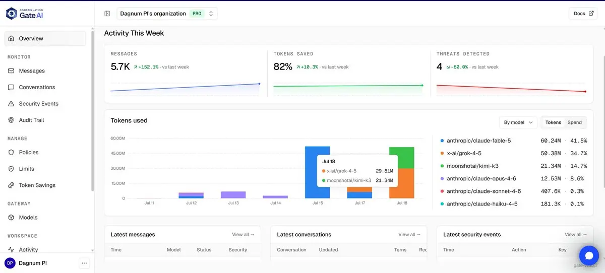605x273 pixels.
Task: Open the By model grouping dropdown
Action: click(x=518, y=122)
